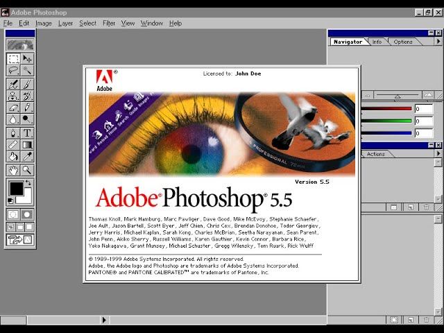
Task: Switch to Standard editing mode
Action: tap(13, 214)
